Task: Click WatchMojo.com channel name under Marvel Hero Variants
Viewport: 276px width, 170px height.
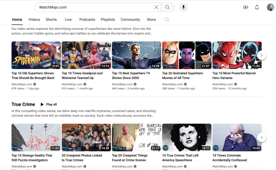Action: 222,84
